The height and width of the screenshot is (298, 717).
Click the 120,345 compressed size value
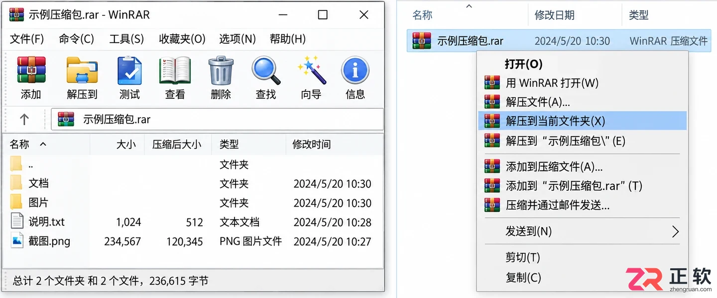tap(185, 241)
